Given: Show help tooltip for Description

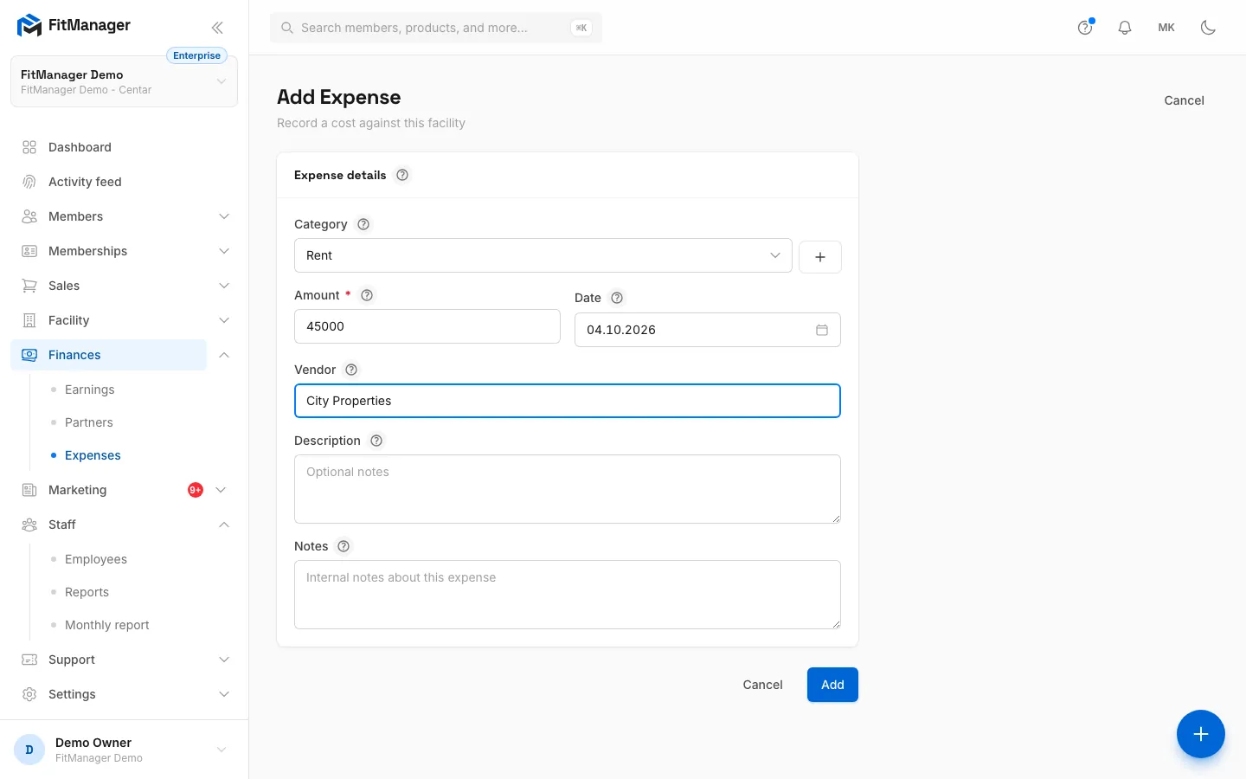Looking at the screenshot, I should point(376,441).
